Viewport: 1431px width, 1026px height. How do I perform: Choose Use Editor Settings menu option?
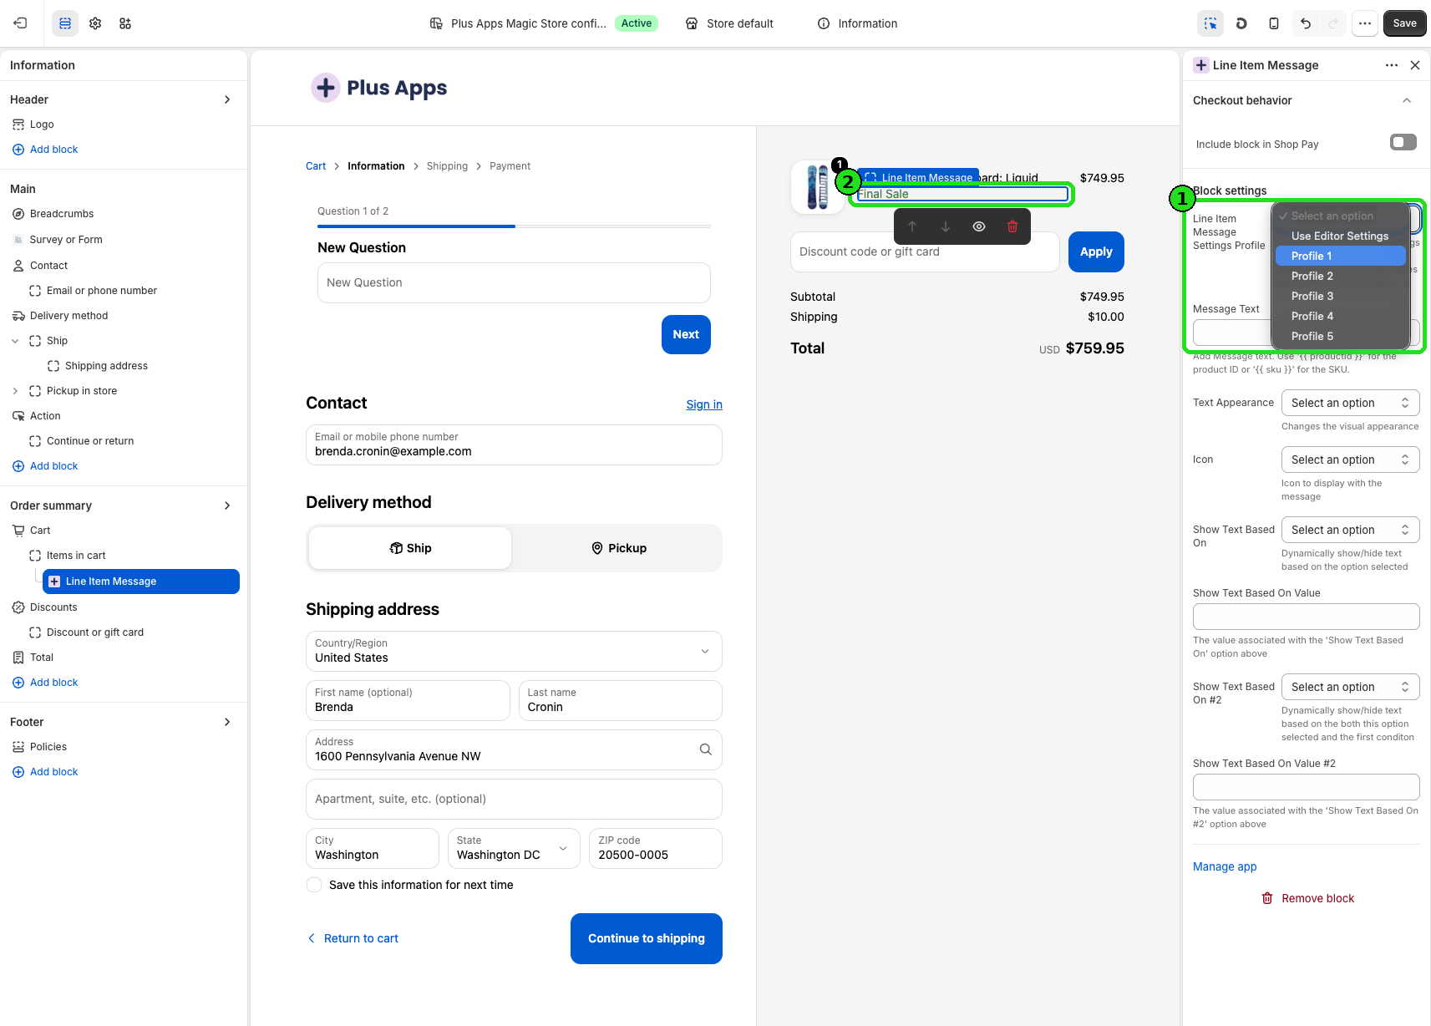pyautogui.click(x=1341, y=236)
